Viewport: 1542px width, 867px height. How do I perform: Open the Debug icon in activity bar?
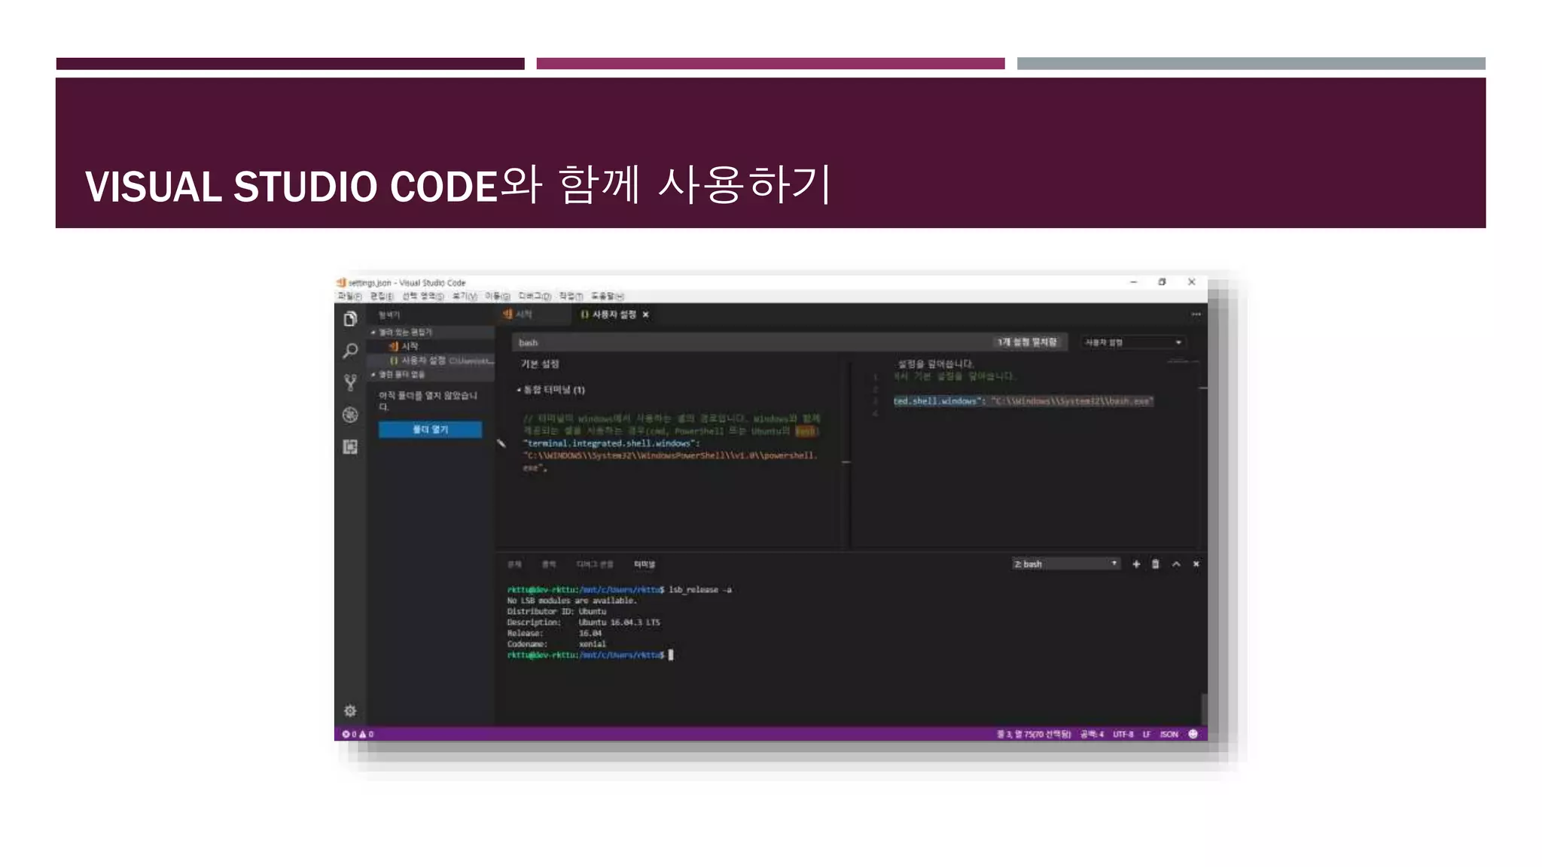[350, 415]
